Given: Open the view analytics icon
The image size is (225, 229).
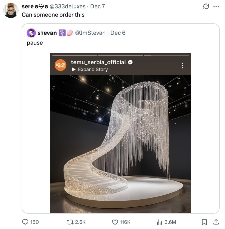Looking at the screenshot, I should click(x=159, y=222).
